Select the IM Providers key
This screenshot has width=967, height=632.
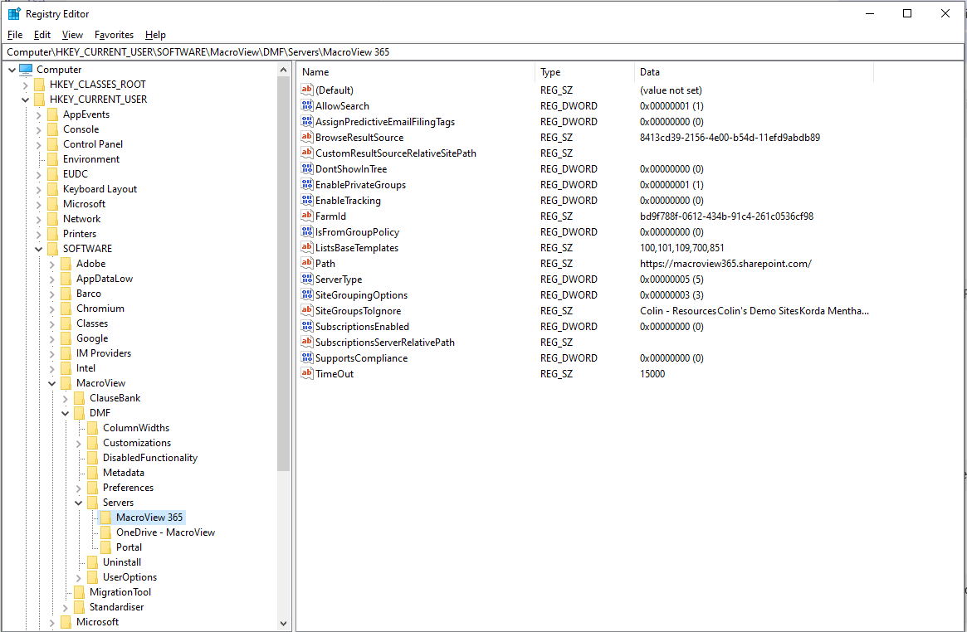tap(104, 353)
